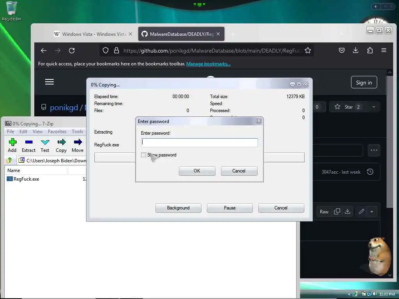Screen dimensions: 399x299
Task: Confirm password with OK button
Action: point(197,171)
